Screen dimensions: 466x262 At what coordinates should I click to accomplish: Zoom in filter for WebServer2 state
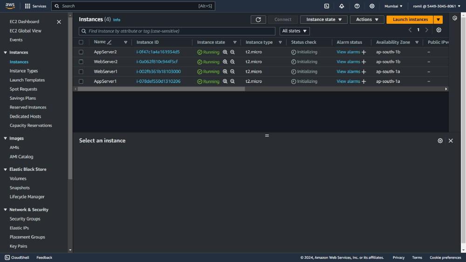225,62
